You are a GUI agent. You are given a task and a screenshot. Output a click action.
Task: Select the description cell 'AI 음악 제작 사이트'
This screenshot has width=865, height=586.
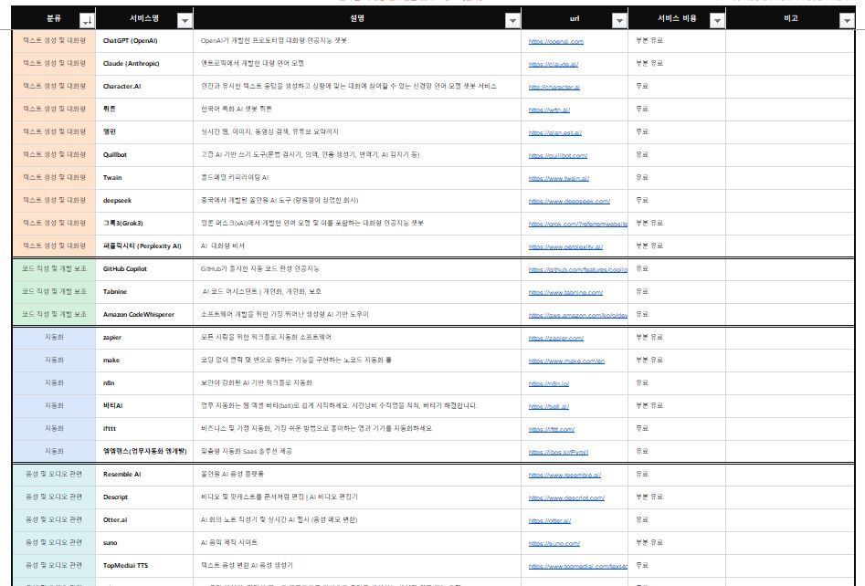(357, 543)
